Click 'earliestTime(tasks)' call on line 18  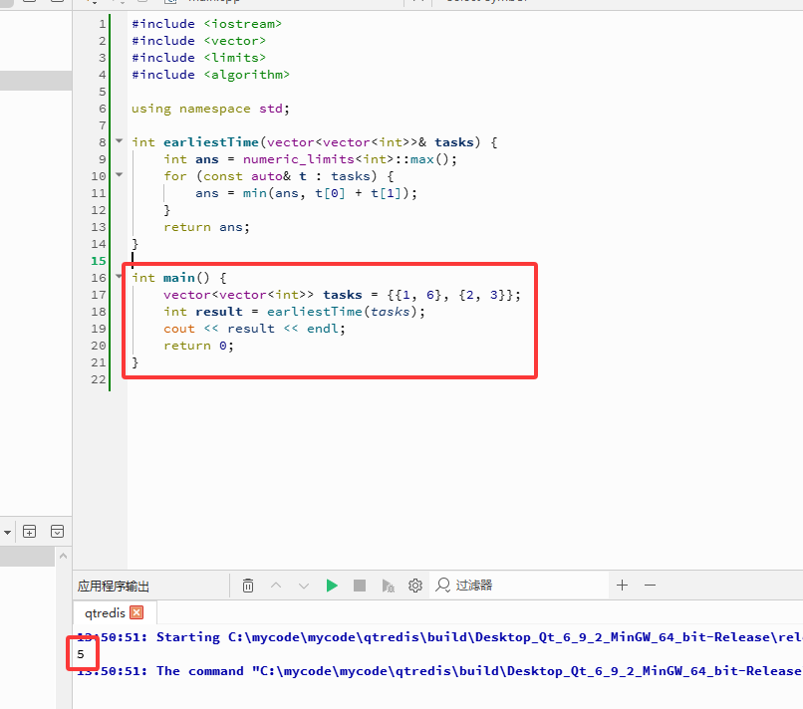point(342,312)
